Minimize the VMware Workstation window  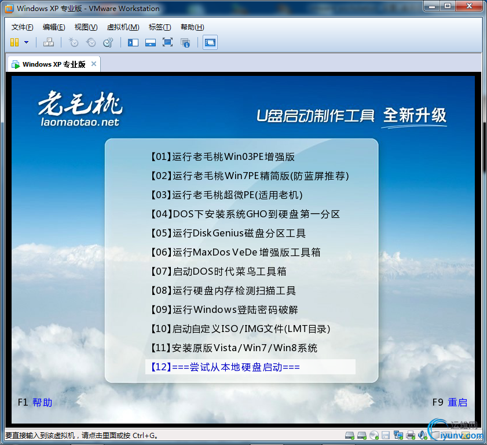coord(432,6)
